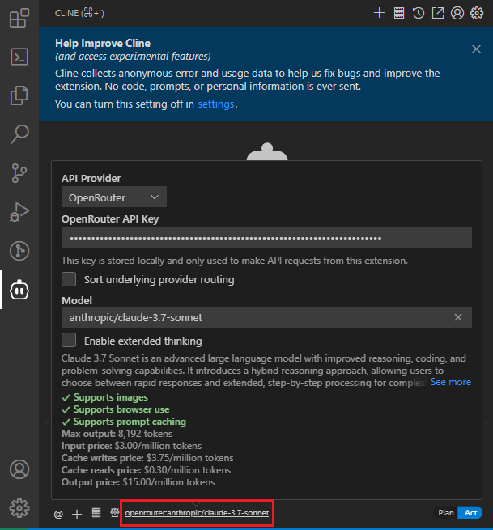Screen dimensions: 493x530
Task: Click the 'Help Improve Cline' heading
Action: coord(103,43)
